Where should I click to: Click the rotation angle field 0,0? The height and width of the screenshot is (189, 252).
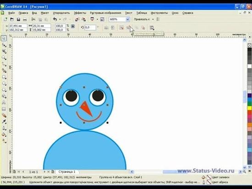click(90, 28)
